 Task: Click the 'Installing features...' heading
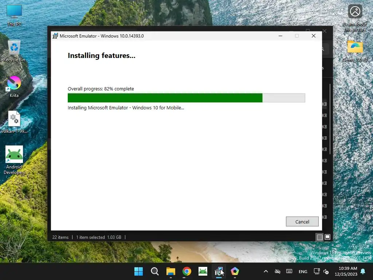click(x=102, y=55)
